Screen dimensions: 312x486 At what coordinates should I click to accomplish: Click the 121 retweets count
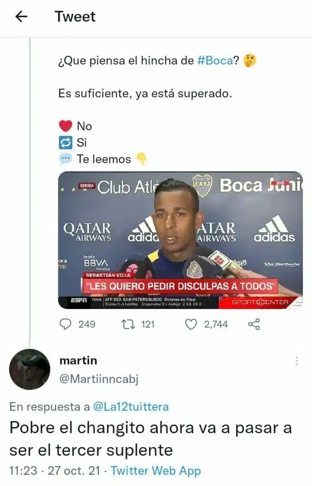(x=148, y=325)
